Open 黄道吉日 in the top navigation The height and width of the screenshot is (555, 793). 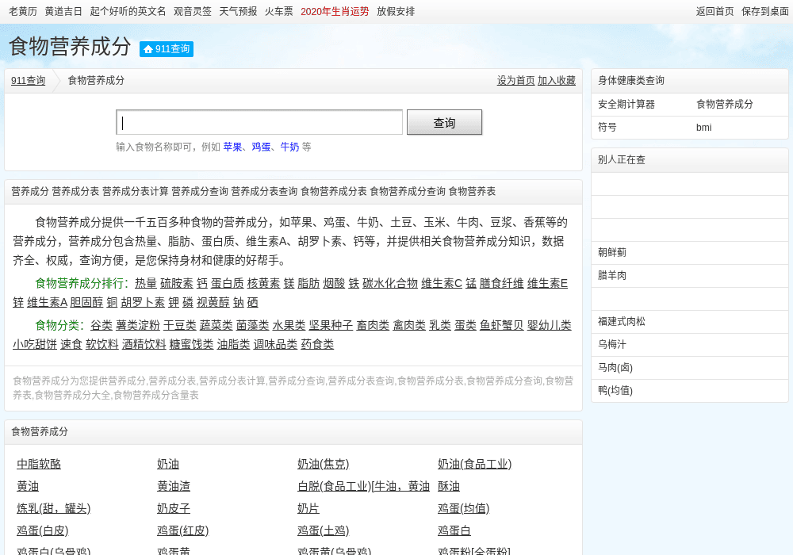tap(63, 11)
